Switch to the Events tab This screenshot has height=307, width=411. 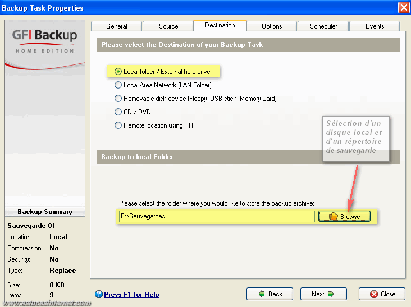(375, 26)
